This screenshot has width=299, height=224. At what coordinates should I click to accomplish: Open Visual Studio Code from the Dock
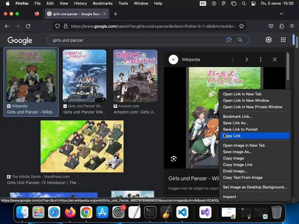pyautogui.click(x=182, y=212)
